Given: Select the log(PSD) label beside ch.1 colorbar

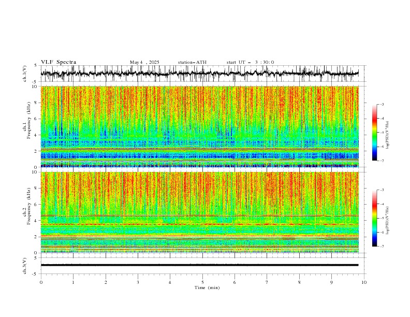Looking at the screenshot, I should click(388, 135).
